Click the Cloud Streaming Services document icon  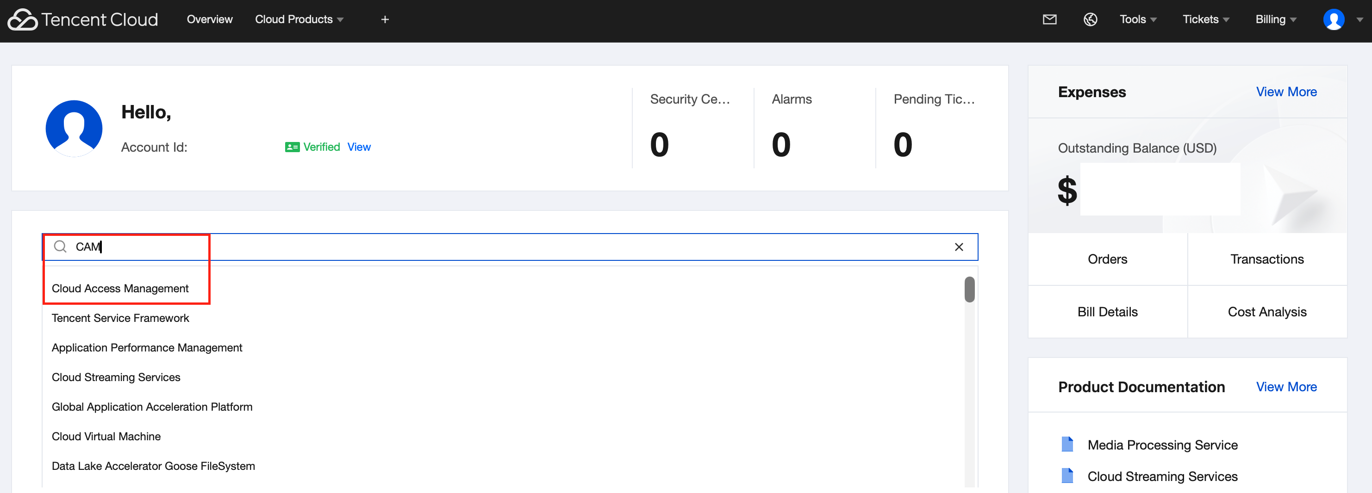(x=1067, y=475)
